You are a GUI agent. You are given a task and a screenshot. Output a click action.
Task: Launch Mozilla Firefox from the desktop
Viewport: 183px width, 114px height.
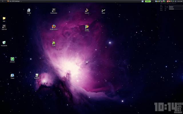[x=54, y=27]
